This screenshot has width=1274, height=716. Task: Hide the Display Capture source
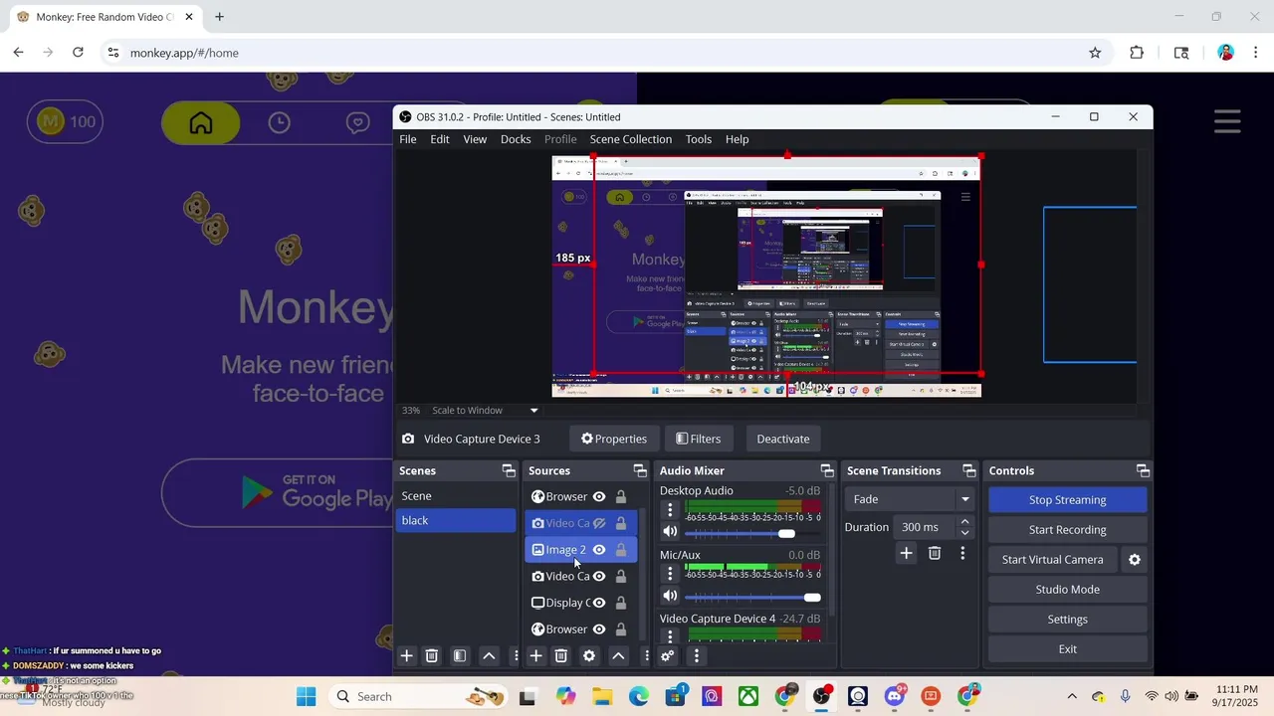599,603
